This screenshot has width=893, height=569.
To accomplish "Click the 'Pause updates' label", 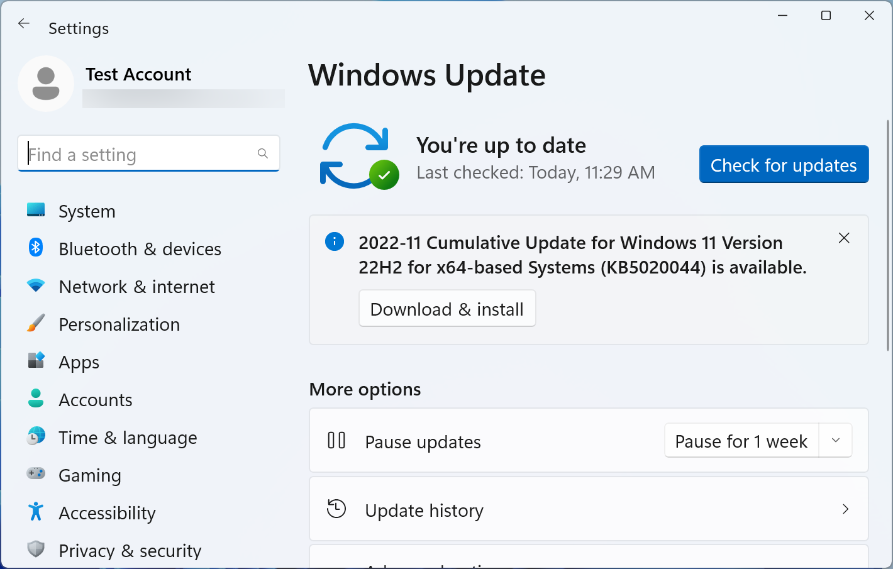I will (x=423, y=442).
